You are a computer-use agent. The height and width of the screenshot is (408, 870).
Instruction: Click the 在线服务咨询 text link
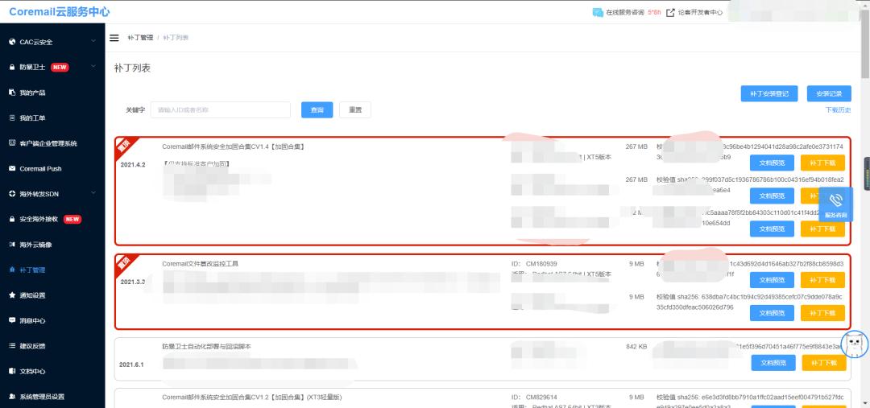[625, 12]
